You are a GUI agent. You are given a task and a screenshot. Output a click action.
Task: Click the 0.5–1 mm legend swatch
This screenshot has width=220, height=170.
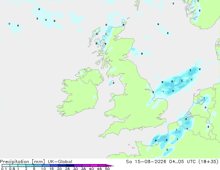coord(14,165)
